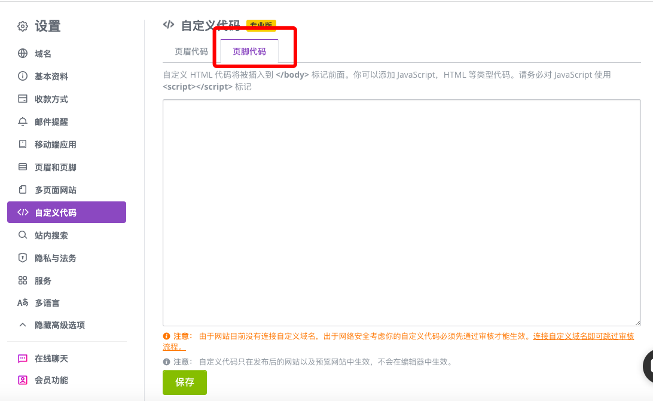Follow the 连接自定义域名即可跳过审核流程 link

point(584,336)
